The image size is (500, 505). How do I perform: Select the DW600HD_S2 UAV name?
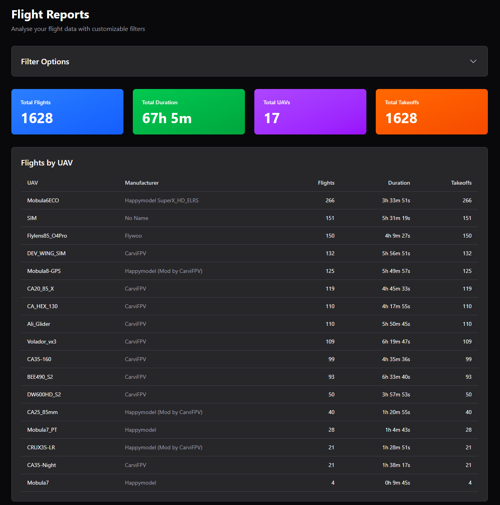44,394
